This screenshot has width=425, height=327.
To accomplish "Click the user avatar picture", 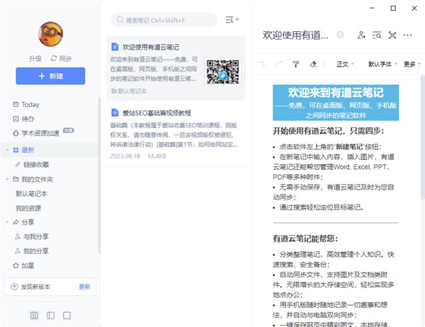I will tap(50, 34).
